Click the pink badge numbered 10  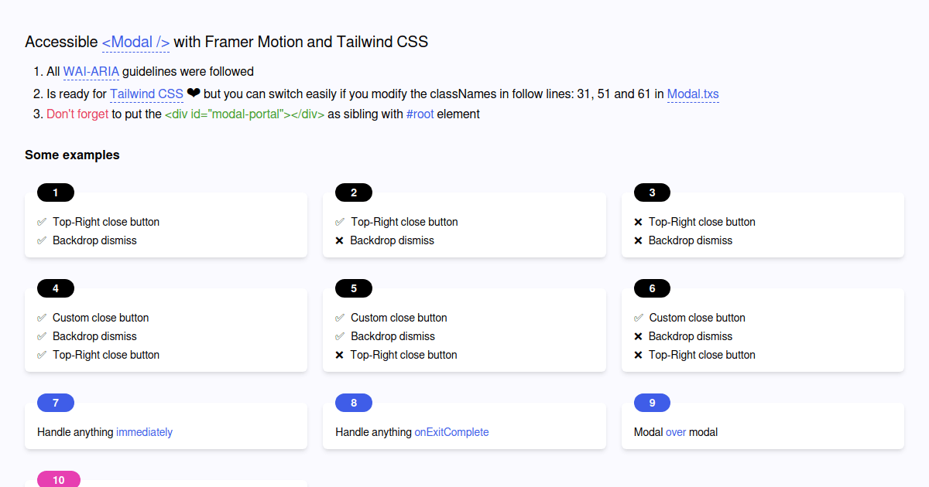point(58,479)
